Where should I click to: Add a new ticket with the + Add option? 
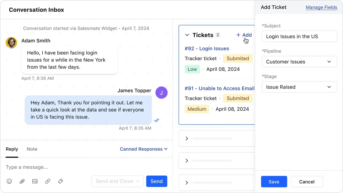coord(244,35)
